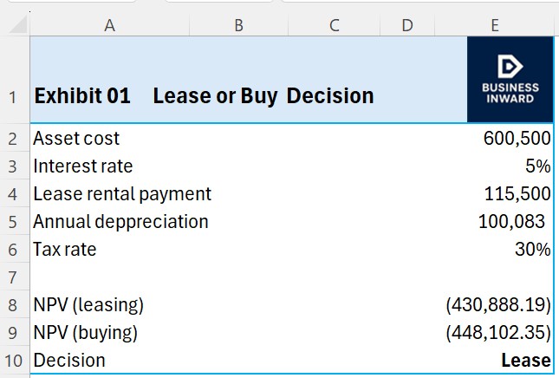
Task: Select row 1 header
Action: coord(12,97)
